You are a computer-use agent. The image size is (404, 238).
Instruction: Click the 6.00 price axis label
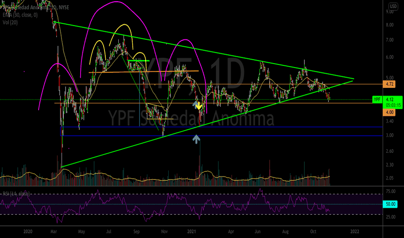pos(390,57)
